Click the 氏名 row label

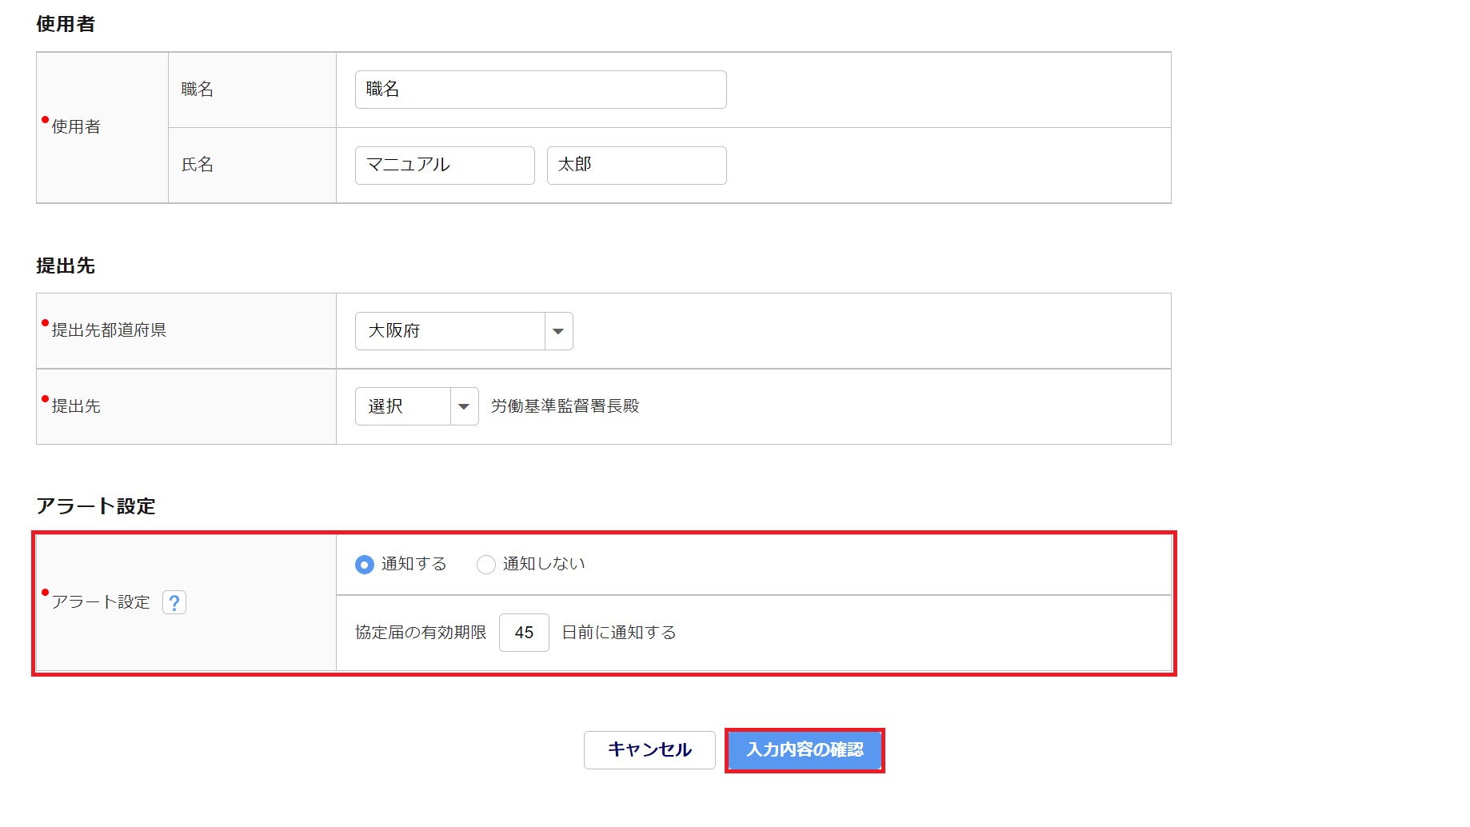[198, 165]
